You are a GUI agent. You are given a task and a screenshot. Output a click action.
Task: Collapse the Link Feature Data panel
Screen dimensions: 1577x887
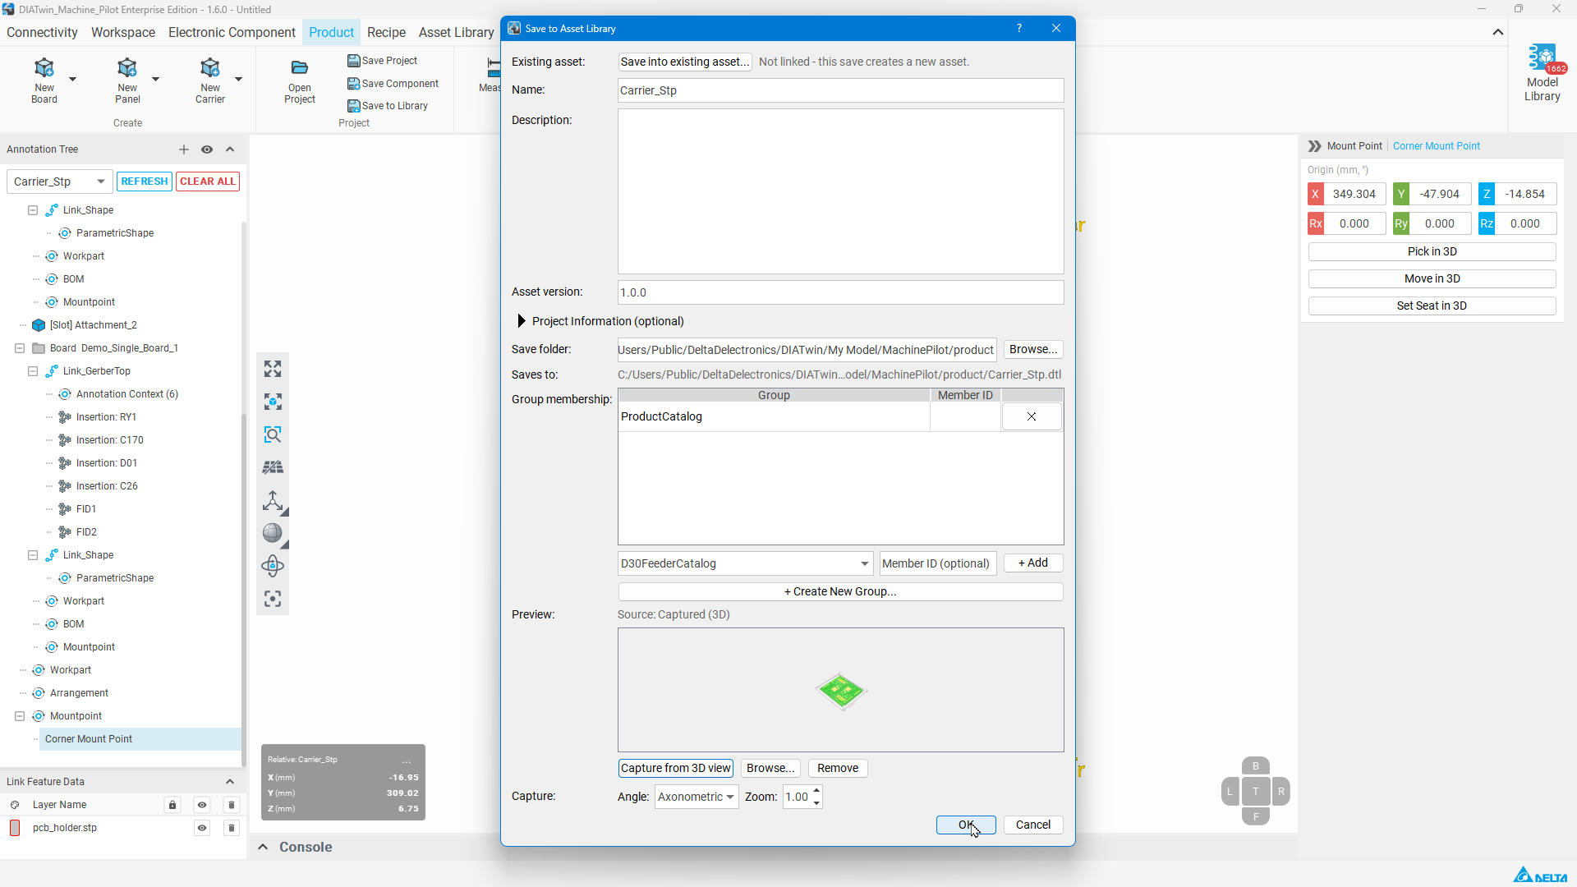pos(230,782)
